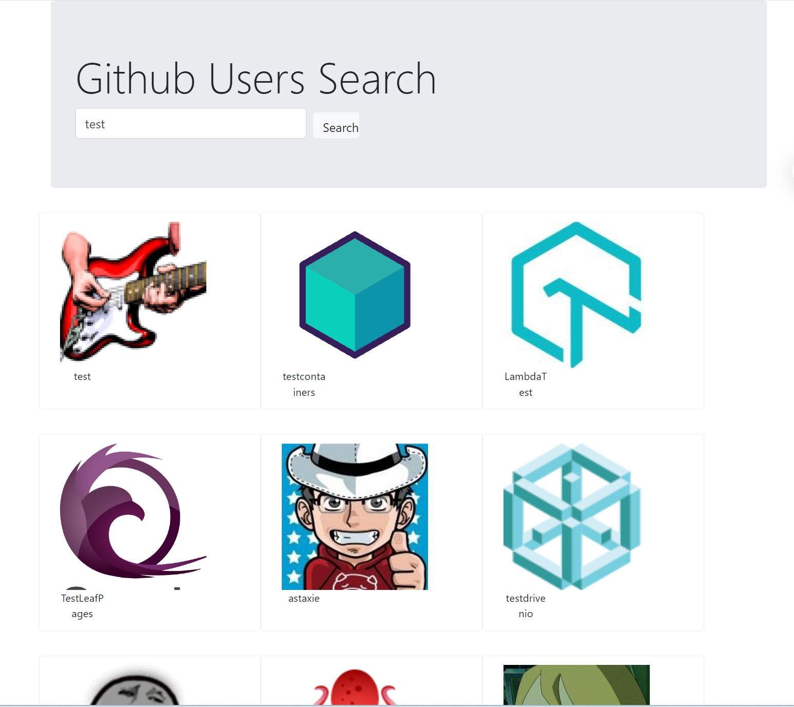Open the gray face avatar in bottom row

point(133,685)
